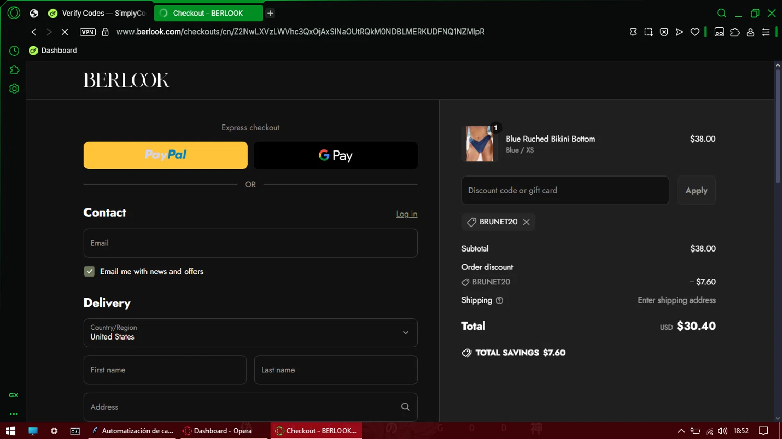View site security padlock info
Image resolution: width=782 pixels, height=439 pixels.
pyautogui.click(x=105, y=32)
